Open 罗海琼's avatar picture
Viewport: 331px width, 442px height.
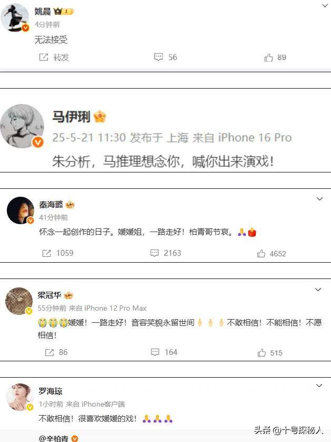pos(19,397)
